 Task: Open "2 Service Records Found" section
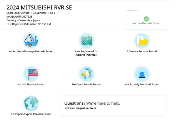[142, 51]
